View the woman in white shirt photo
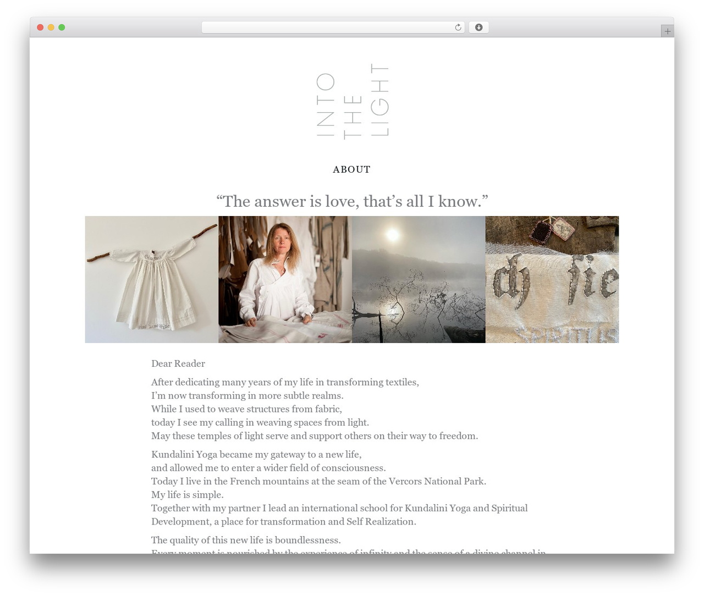 coord(285,279)
